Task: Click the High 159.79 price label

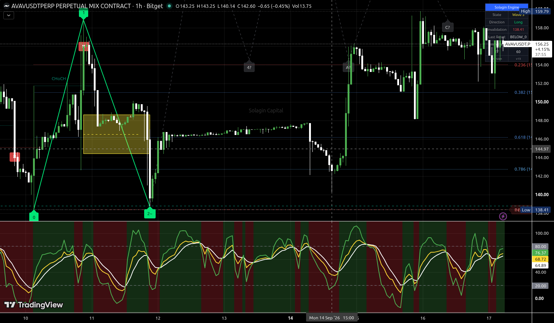Action: (x=535, y=11)
